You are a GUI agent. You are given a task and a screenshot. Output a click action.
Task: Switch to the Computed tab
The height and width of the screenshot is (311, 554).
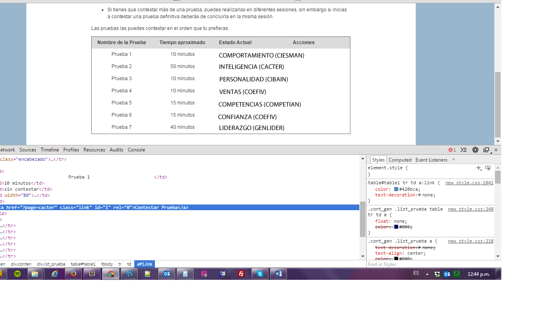[x=400, y=160]
